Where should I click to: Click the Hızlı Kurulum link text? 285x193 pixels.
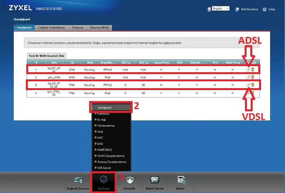[250, 9]
